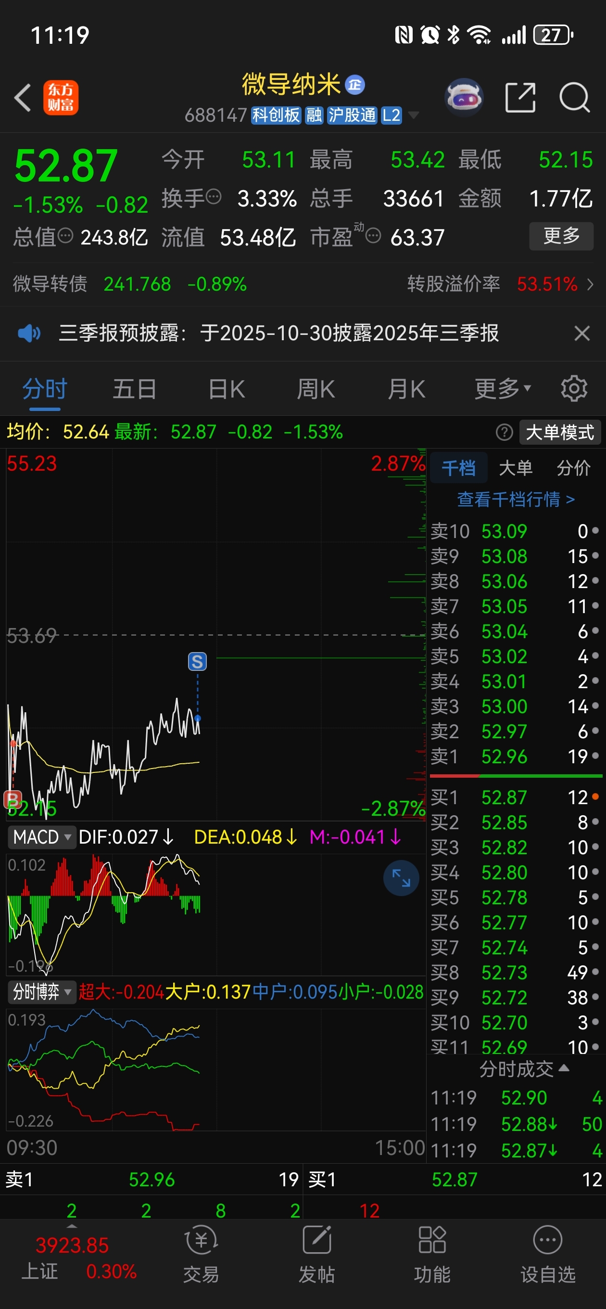Switch to 周K tab
Screen dimensions: 606x1309
316,389
